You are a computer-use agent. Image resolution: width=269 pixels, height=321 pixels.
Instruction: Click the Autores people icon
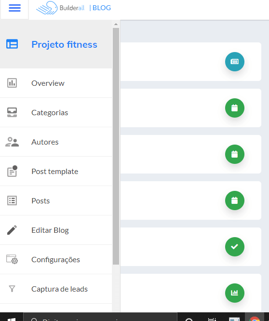point(12,142)
